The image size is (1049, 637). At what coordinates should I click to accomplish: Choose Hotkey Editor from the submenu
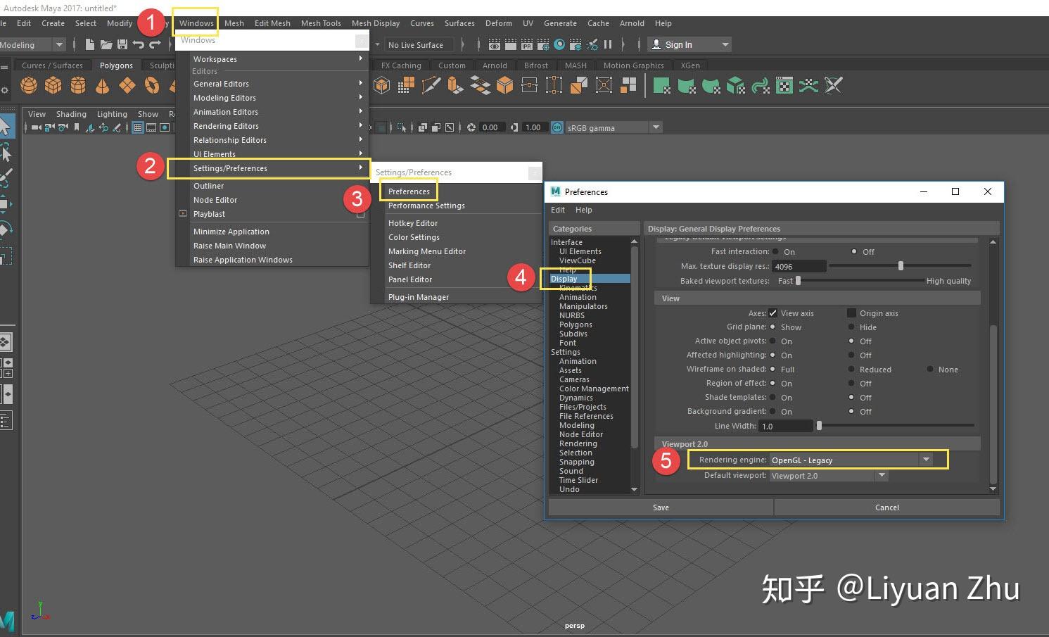(413, 223)
